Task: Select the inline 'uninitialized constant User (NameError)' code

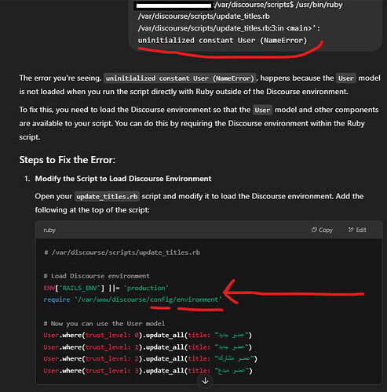Action: [180, 78]
